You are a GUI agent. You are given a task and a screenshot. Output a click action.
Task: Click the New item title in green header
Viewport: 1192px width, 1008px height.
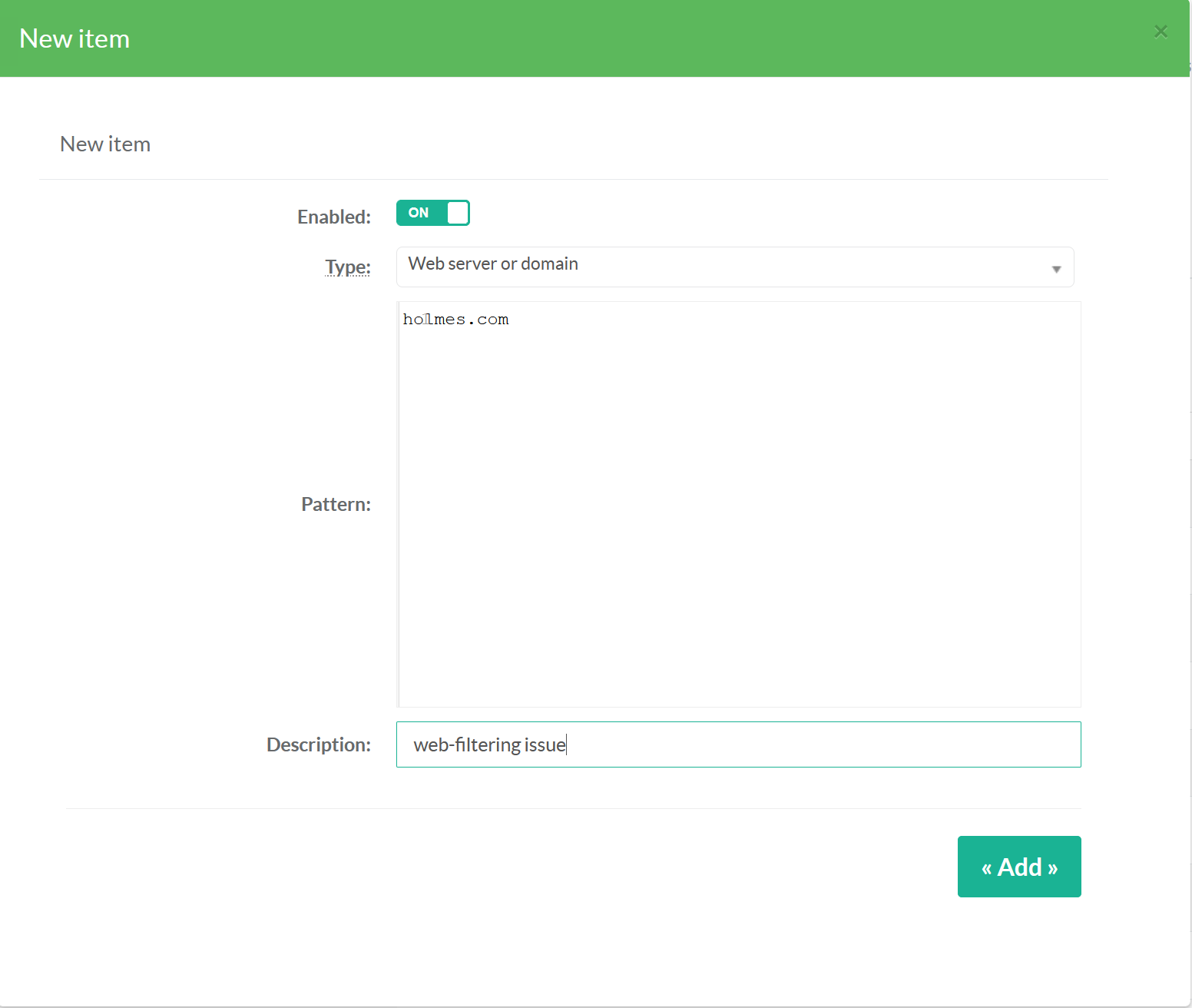74,39
